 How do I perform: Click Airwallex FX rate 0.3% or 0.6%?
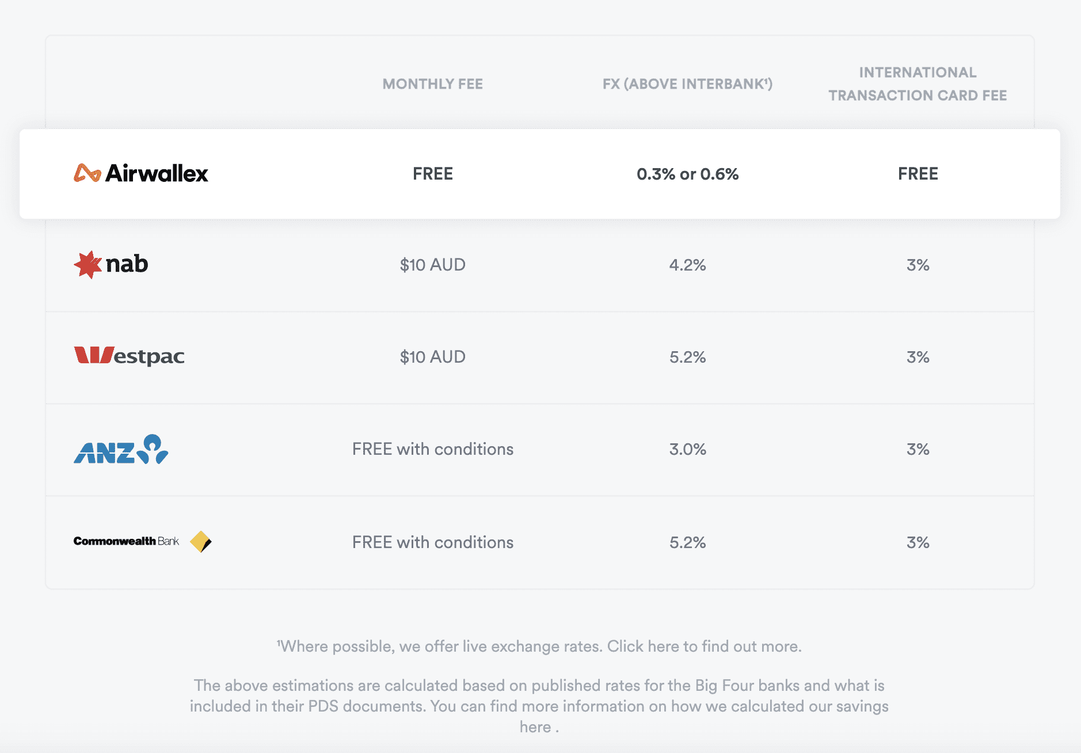click(687, 174)
